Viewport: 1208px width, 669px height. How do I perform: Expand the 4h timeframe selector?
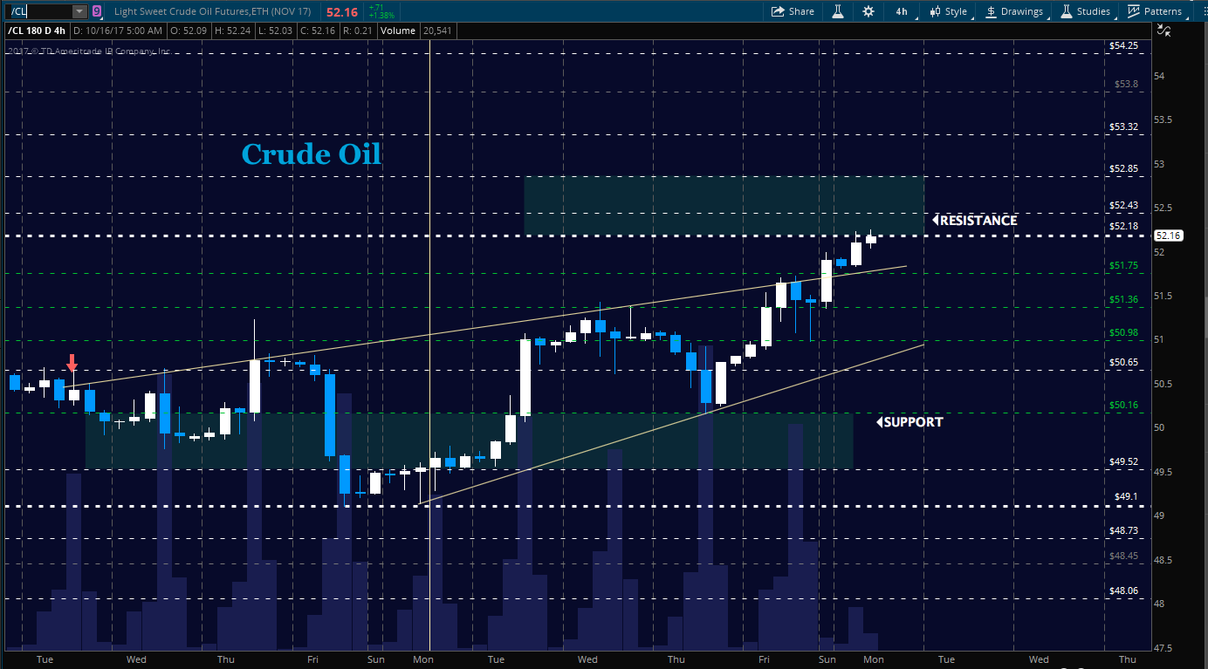pos(901,11)
